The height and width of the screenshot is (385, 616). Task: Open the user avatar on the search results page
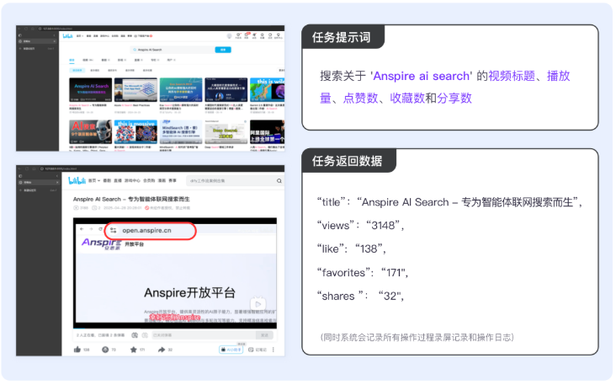pyautogui.click(x=229, y=36)
